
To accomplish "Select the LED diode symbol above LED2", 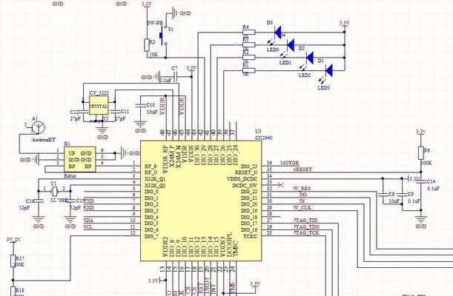I will [x=310, y=58].
